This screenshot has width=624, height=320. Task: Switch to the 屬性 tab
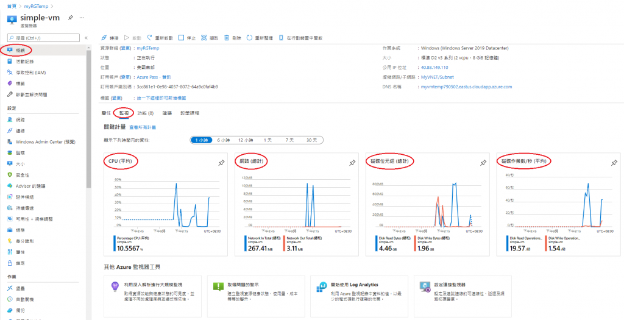click(x=106, y=113)
